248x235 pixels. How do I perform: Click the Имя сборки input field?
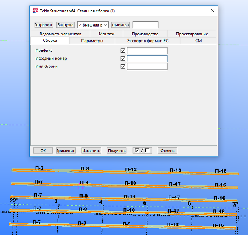[147, 66]
